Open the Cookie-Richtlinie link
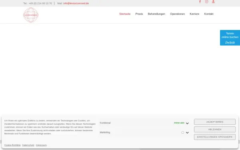The width and height of the screenshot is (240, 150). click(12, 145)
